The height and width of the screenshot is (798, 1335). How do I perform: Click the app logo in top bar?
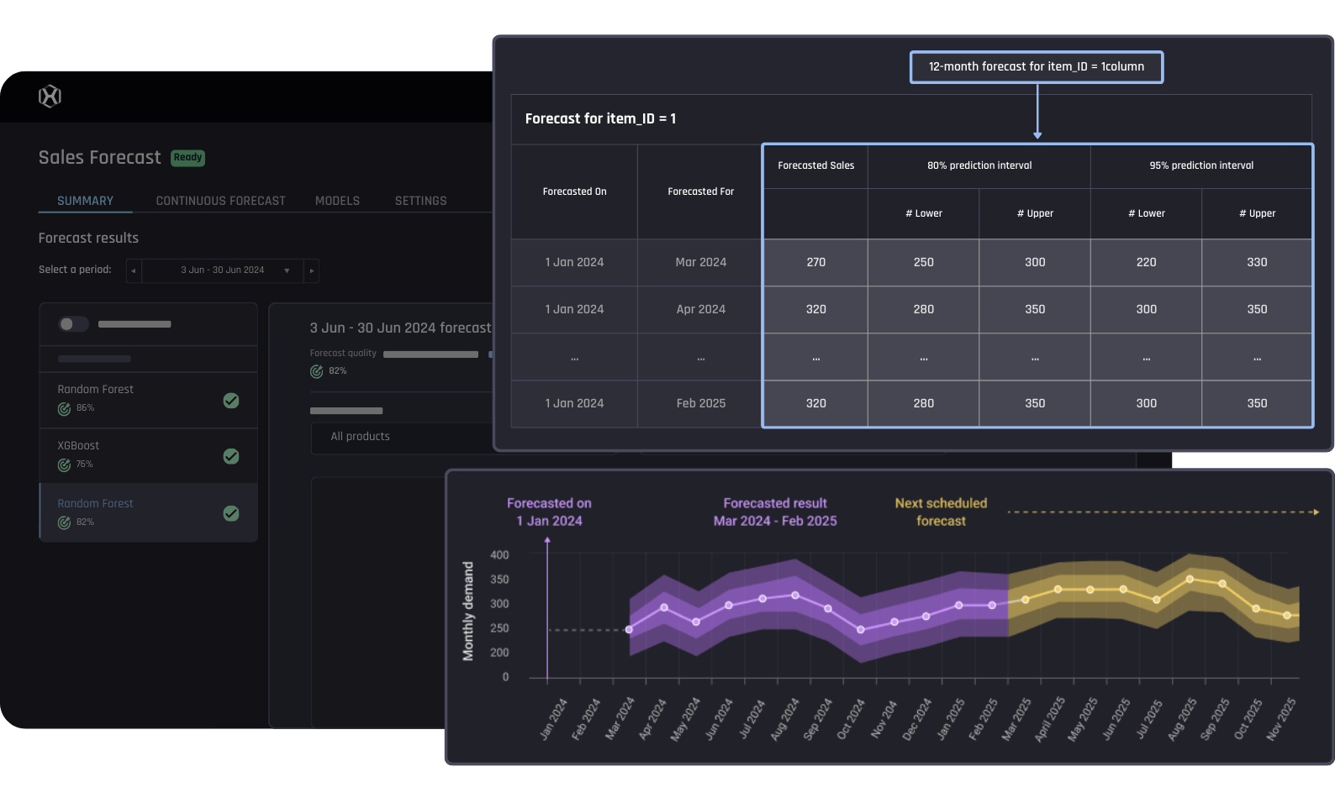pos(50,97)
